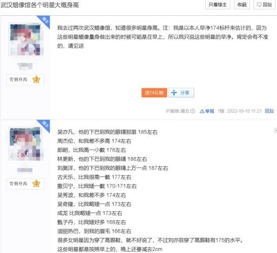Click the 青铜身高 badge label in first post
The width and height of the screenshot is (277, 253).
tap(18, 80)
